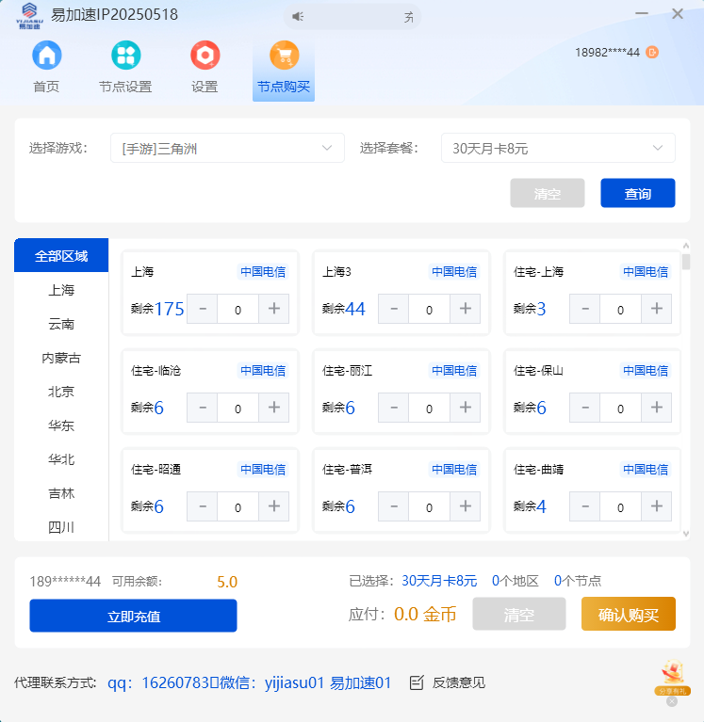Open the 首页 home icon

[46, 56]
